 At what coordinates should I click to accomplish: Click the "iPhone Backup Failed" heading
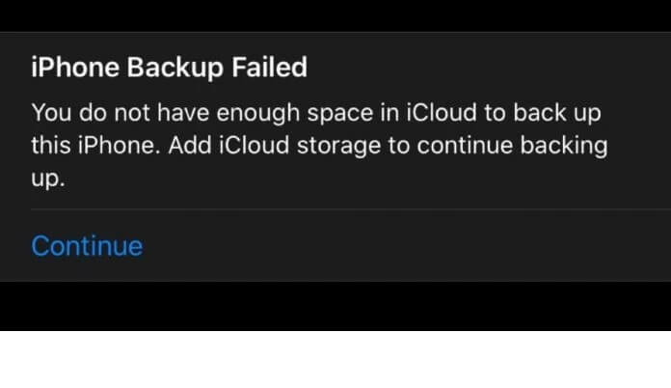click(x=170, y=68)
